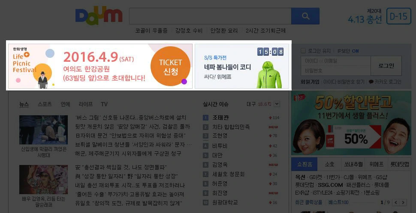Screen dimensions: 416x213
Task: Click the orange TICKET 신청 circle
Action: point(170,66)
